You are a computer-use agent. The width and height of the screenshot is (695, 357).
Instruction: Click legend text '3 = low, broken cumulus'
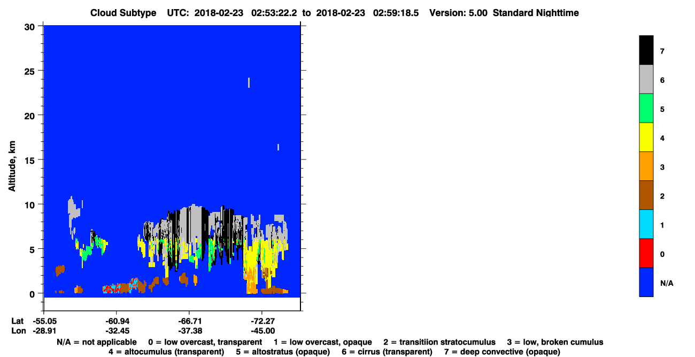point(555,342)
